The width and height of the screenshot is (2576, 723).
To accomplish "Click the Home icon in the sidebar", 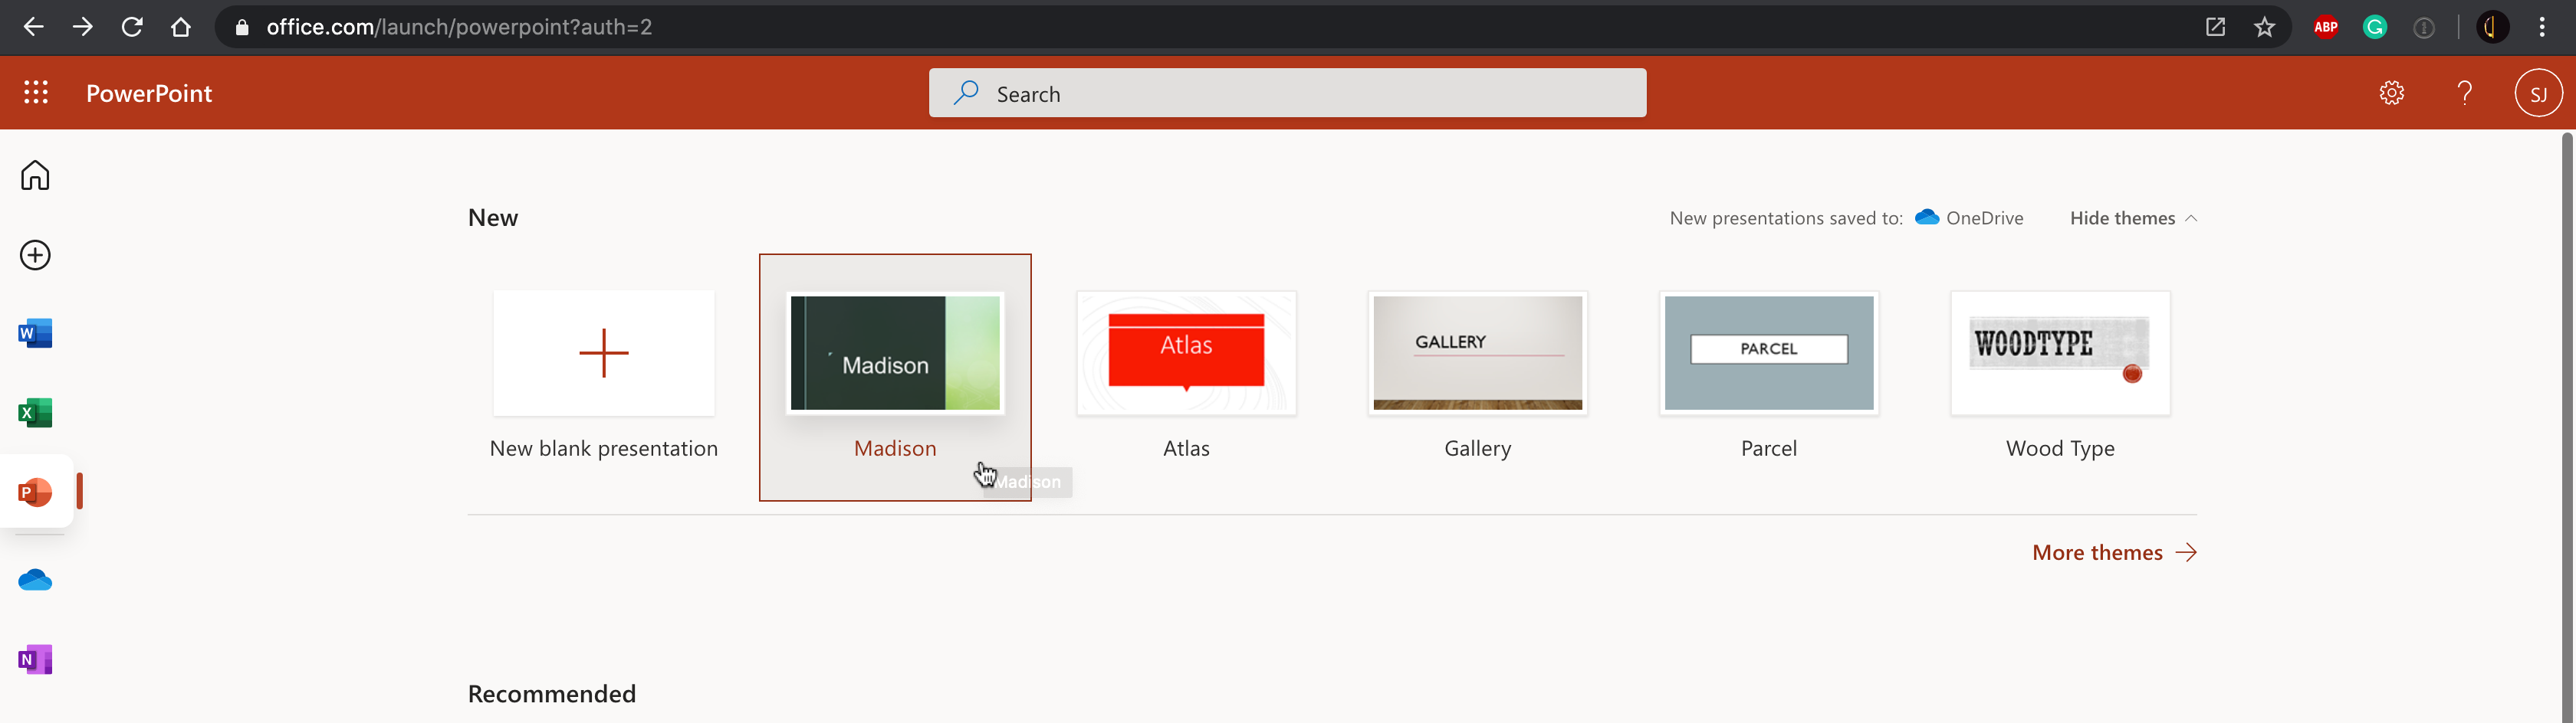I will [x=35, y=175].
